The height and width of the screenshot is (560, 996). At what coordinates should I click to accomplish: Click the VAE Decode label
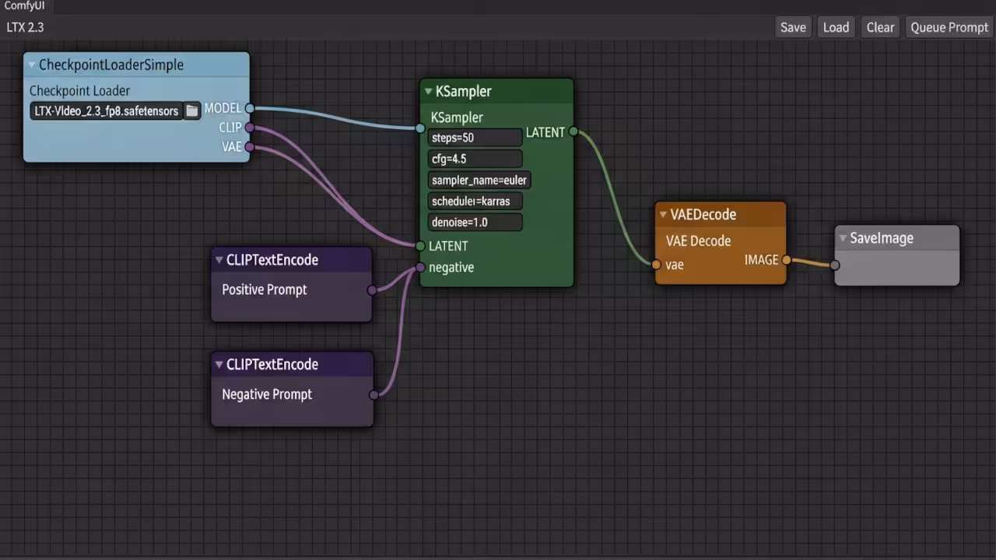click(x=698, y=241)
